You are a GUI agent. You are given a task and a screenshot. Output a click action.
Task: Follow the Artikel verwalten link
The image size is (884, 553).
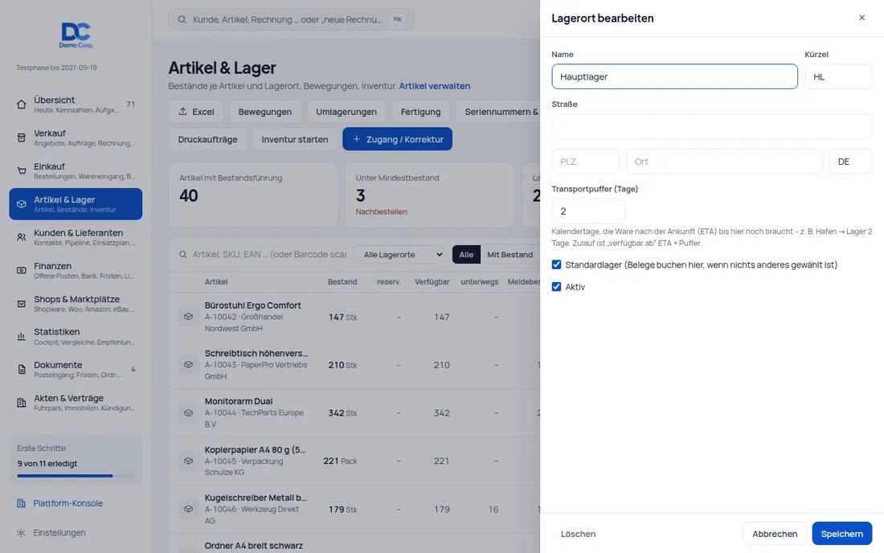tap(435, 86)
